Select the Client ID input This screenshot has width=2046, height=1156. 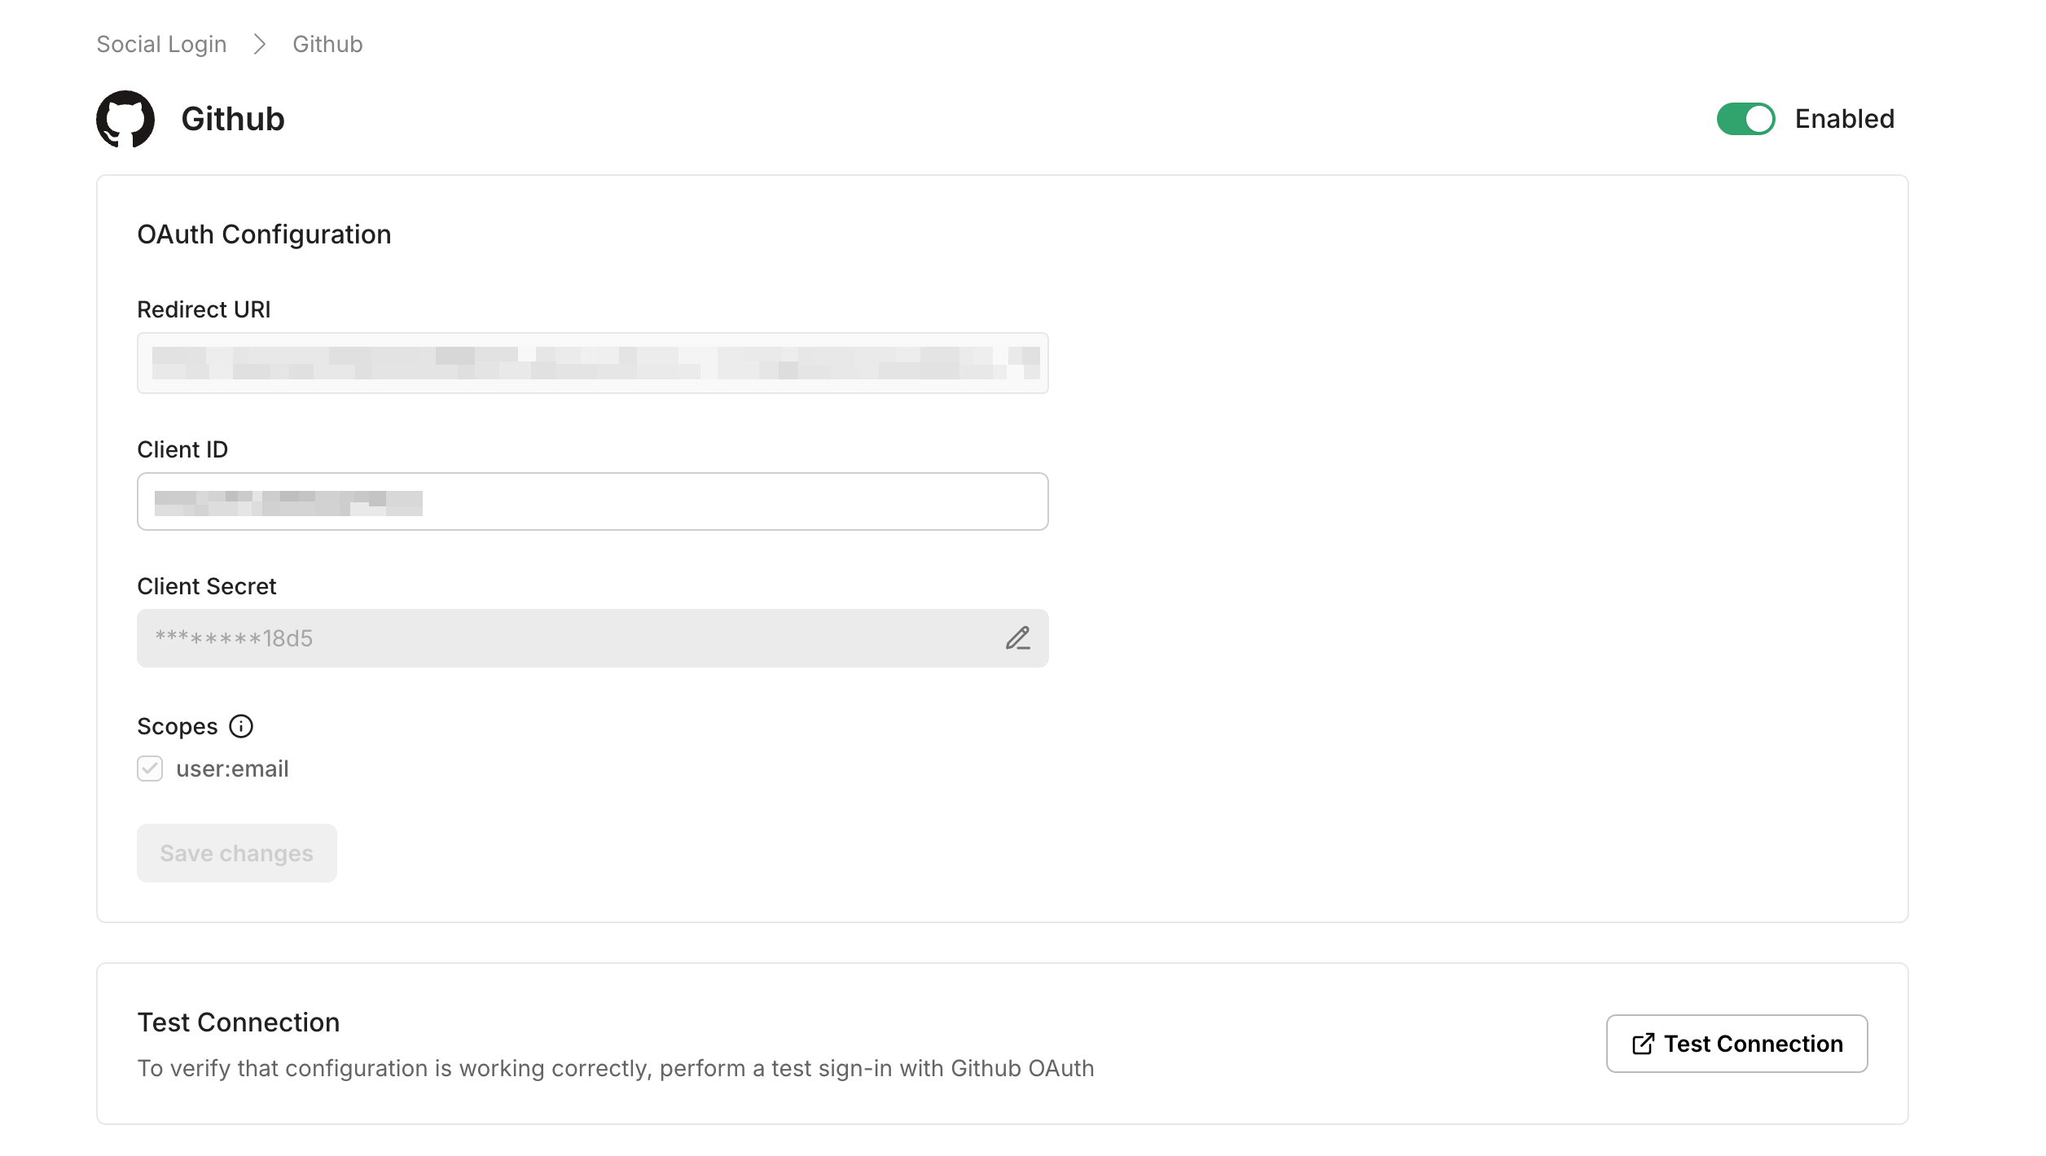(x=592, y=501)
